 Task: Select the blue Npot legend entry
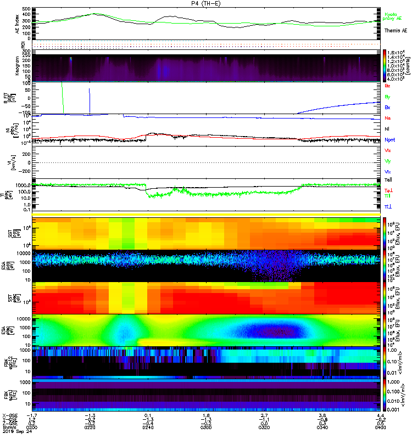[389, 140]
